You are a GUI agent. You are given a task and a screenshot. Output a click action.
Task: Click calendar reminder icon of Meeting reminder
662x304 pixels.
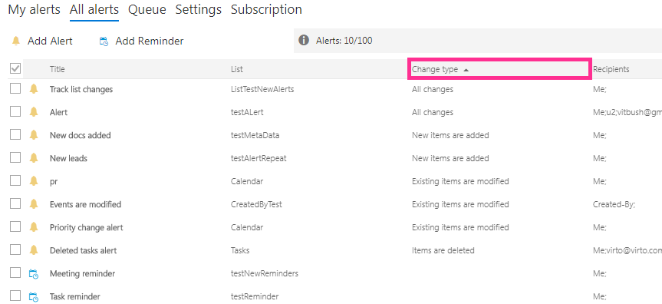coord(34,274)
